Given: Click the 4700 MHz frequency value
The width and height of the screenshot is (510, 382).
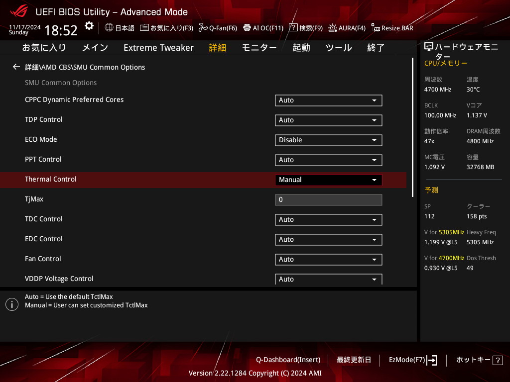Looking at the screenshot, I should pos(437,90).
